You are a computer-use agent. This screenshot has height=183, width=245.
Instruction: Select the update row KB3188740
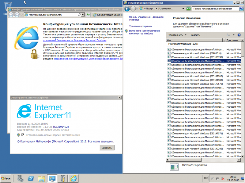(204, 57)
